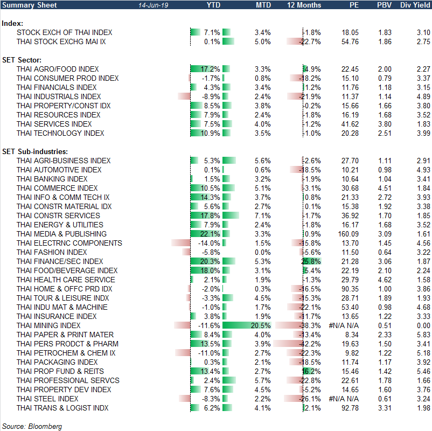432x431 pixels.
Task: Select THAI MEDIA & PUBLISHING label
Action: point(61,234)
